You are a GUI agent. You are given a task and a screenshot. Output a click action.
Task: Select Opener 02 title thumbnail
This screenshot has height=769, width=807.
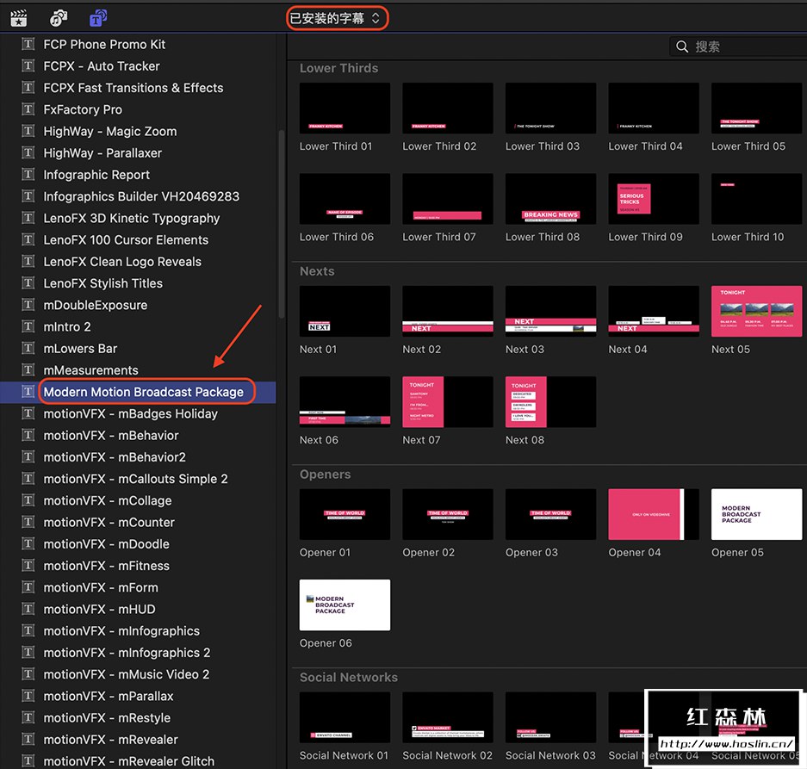pyautogui.click(x=448, y=514)
